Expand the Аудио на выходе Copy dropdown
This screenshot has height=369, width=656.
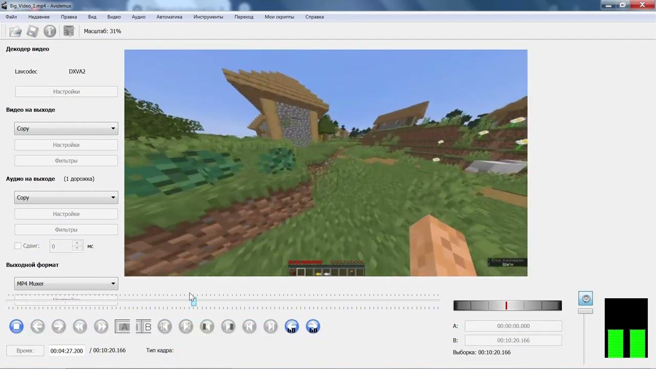pyautogui.click(x=66, y=198)
